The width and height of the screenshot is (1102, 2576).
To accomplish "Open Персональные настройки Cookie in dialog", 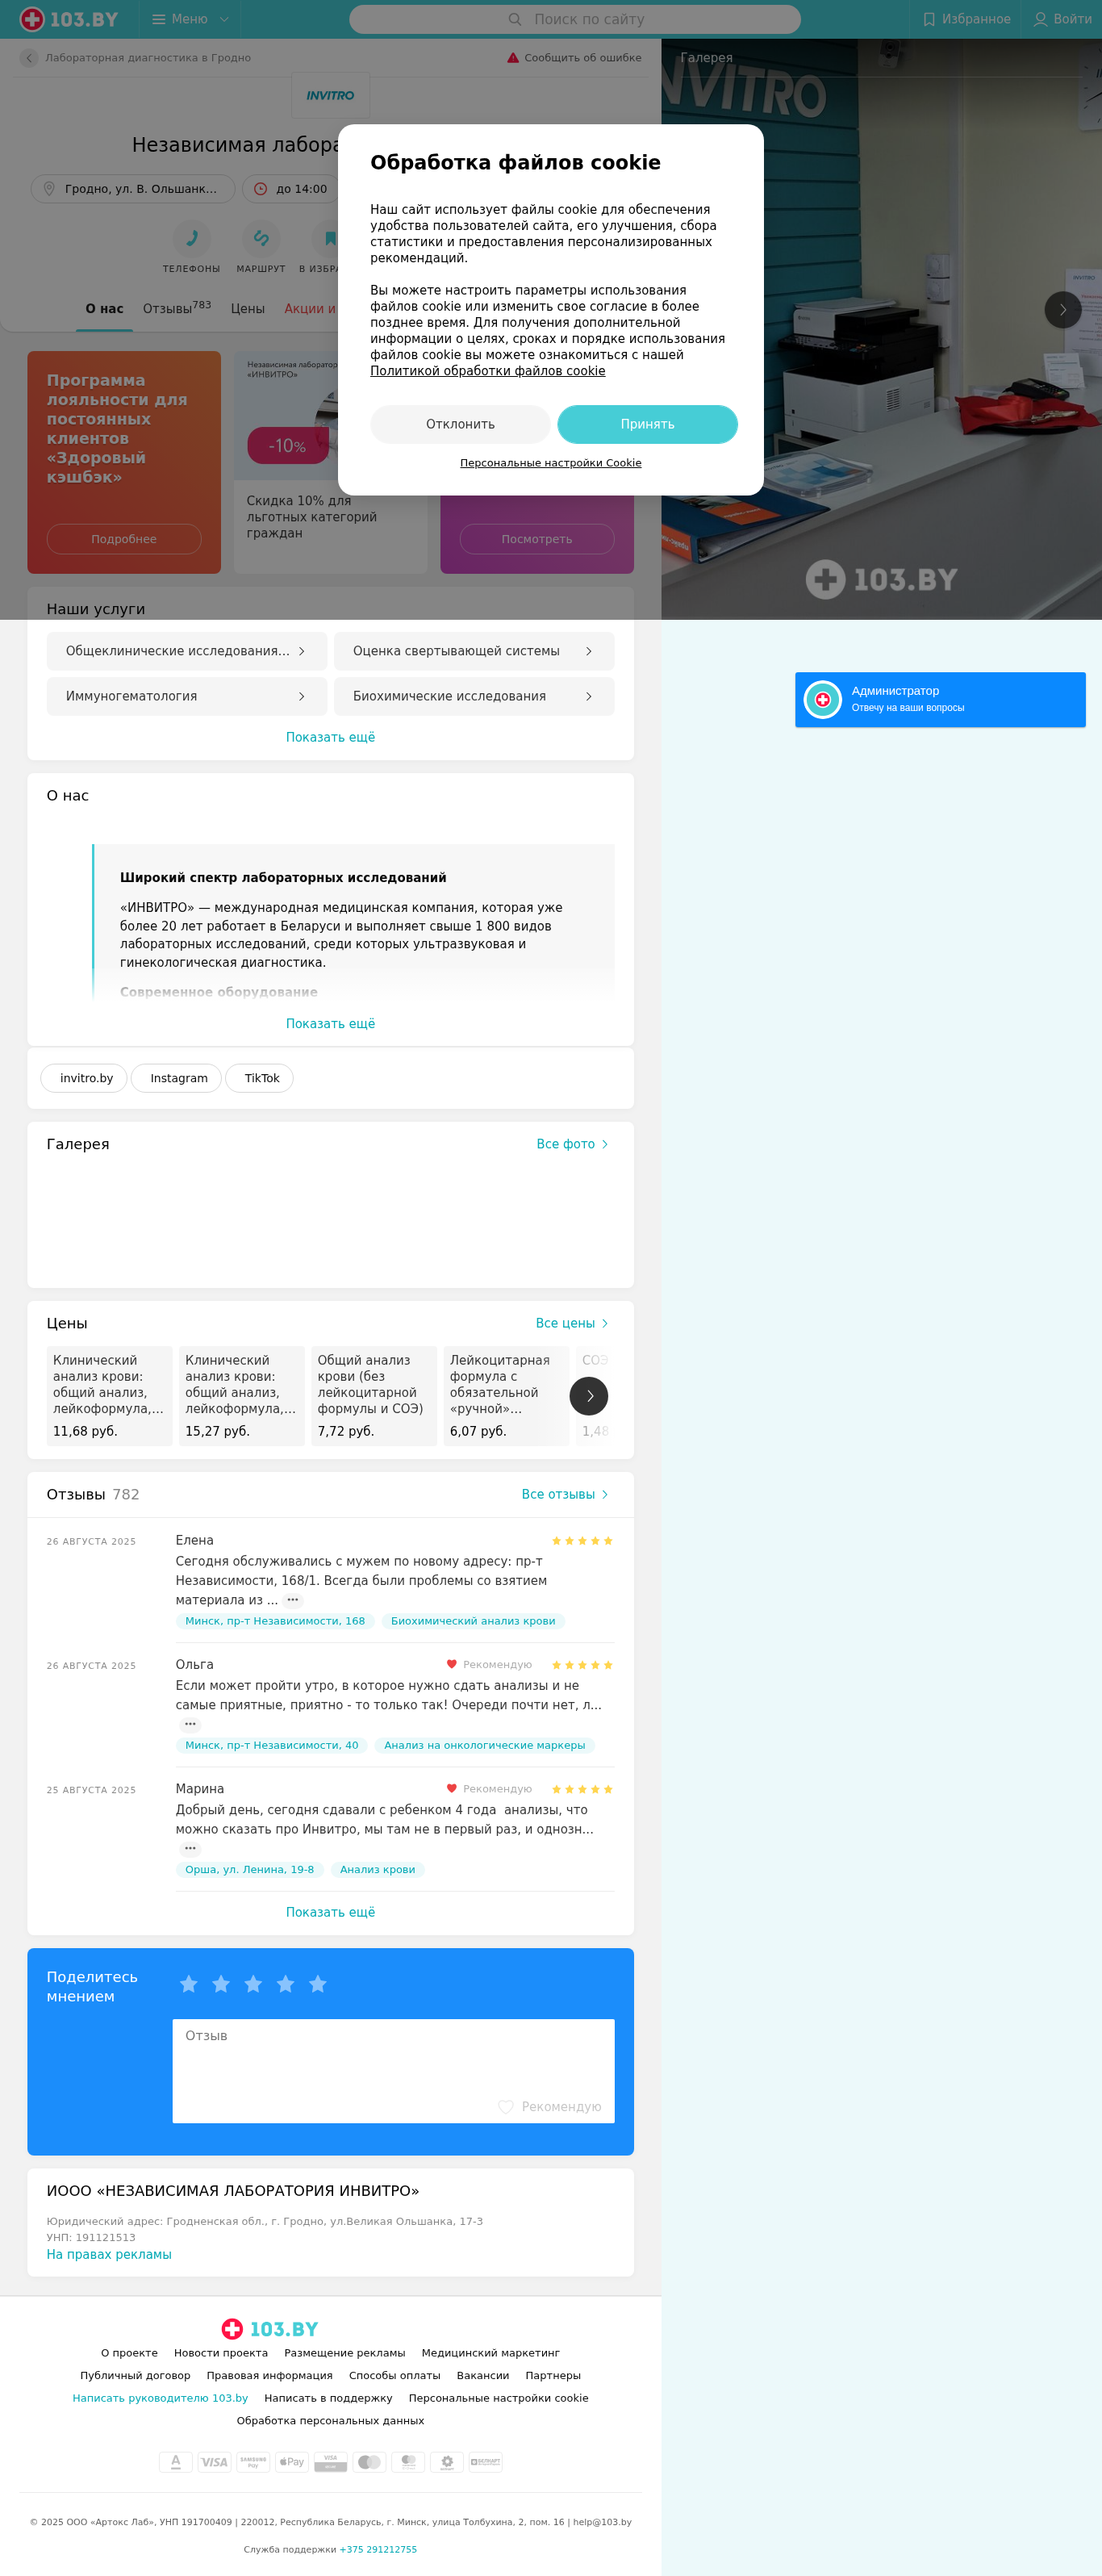I will click(551, 463).
